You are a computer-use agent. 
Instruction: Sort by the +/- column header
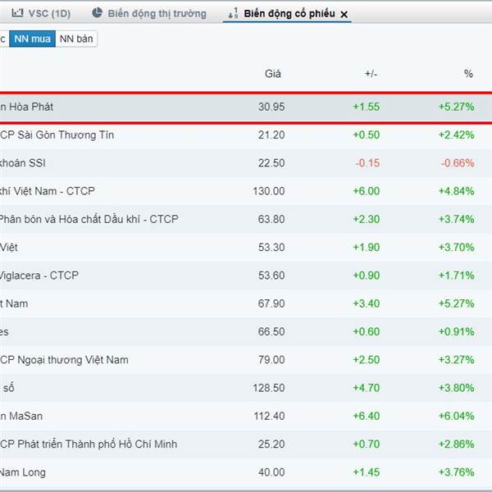coord(371,74)
